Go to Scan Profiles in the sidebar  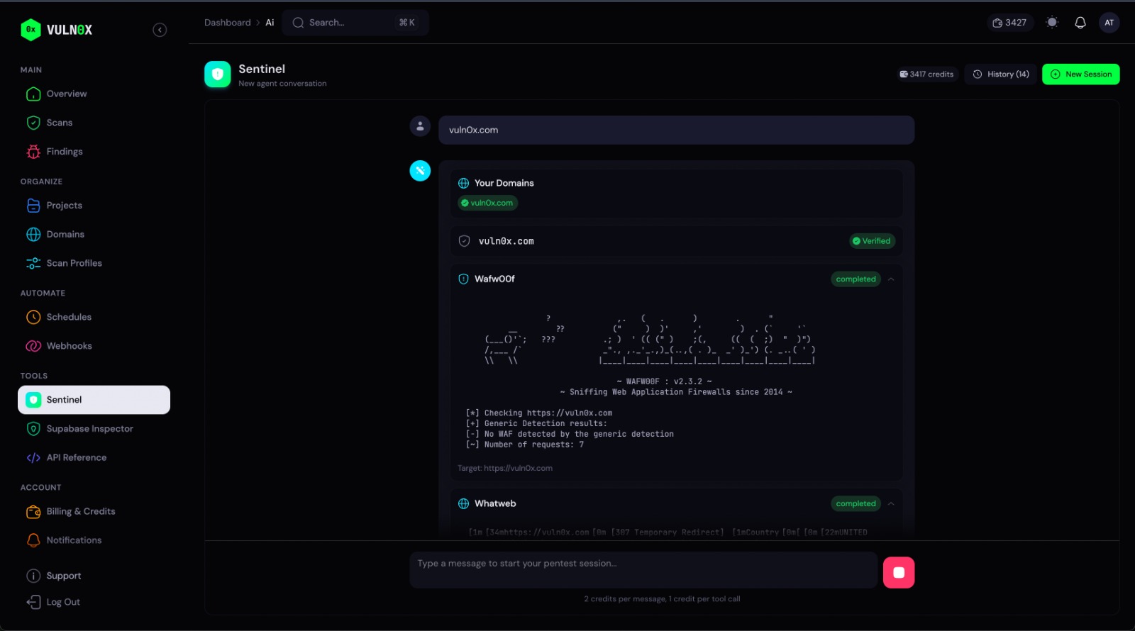point(74,263)
